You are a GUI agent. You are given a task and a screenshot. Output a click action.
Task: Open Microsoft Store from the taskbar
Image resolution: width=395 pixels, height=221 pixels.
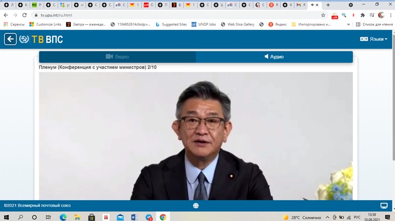tap(92, 217)
